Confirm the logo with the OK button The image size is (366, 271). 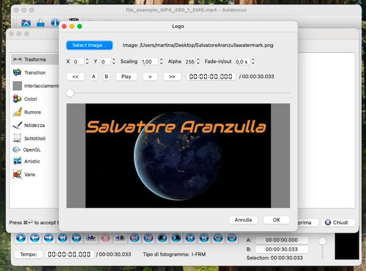point(277,220)
